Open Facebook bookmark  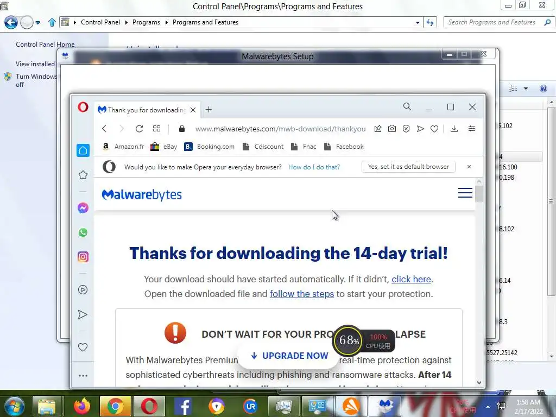coord(344,147)
